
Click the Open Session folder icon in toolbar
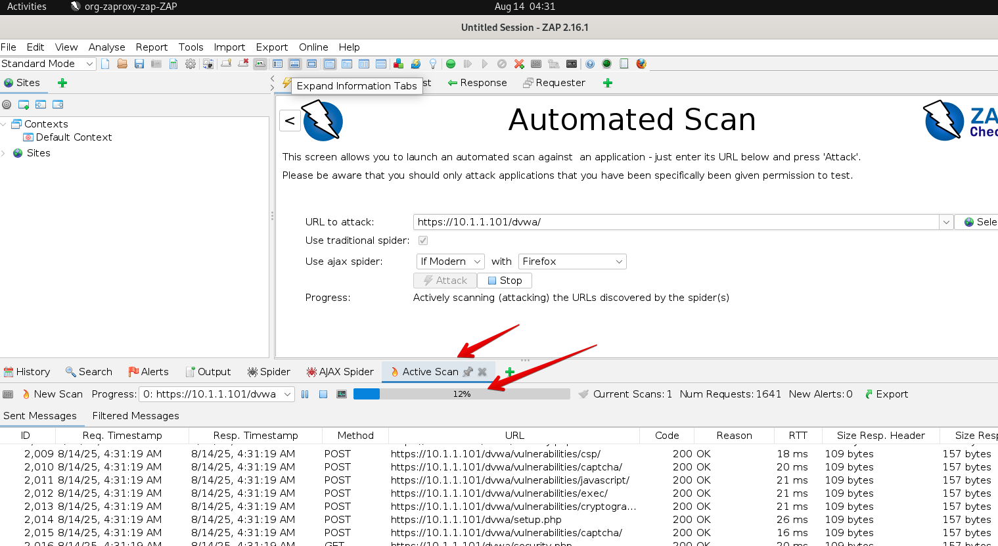(122, 64)
